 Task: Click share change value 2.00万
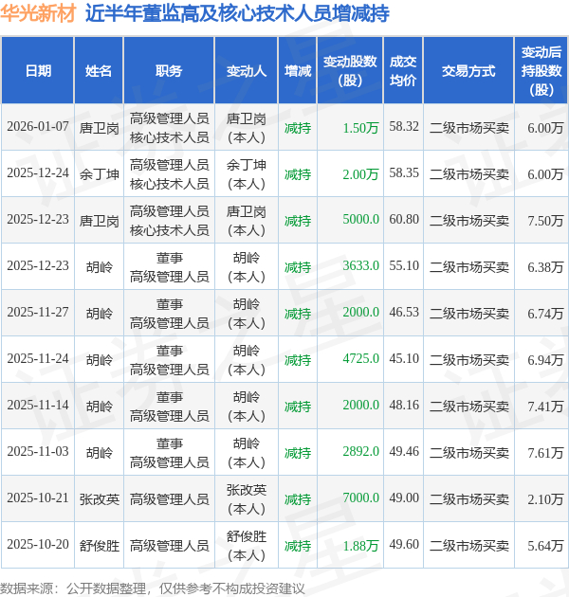tap(360, 174)
